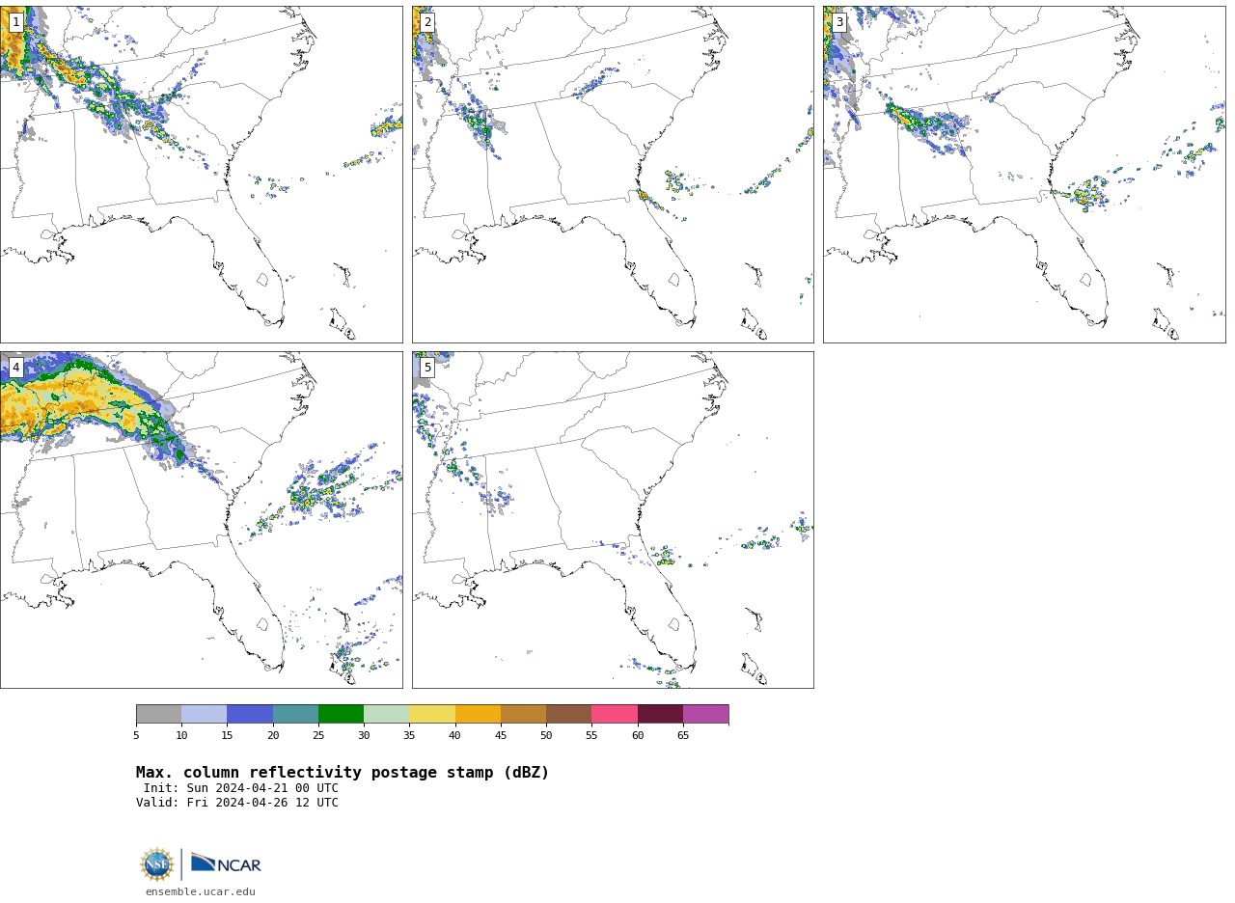Image resolution: width=1235 pixels, height=903 pixels.
Task: Click the panel number label 4
Action: (15, 368)
